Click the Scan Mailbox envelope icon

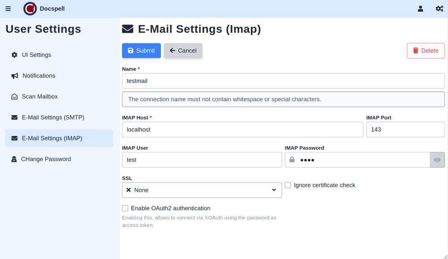point(14,97)
